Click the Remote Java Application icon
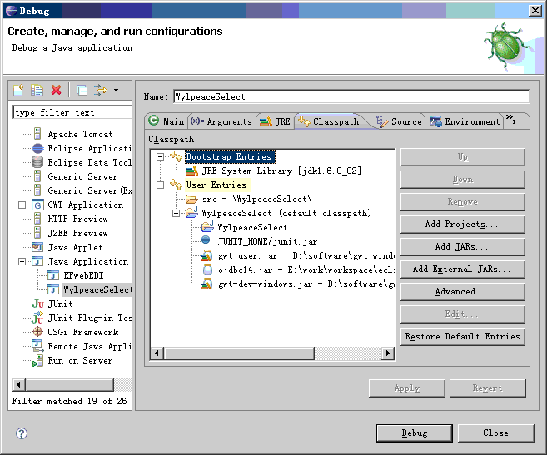Viewport: 547px width, 455px height. click(x=37, y=345)
